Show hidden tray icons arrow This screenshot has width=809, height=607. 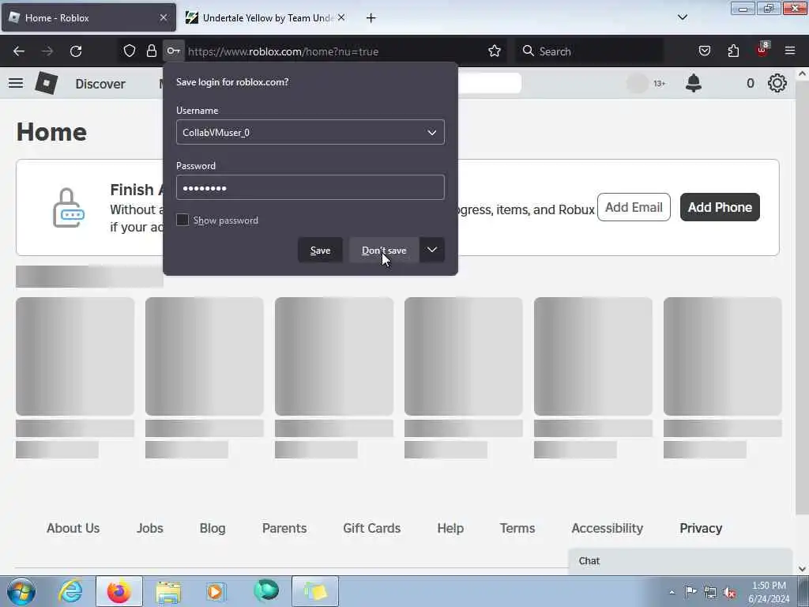point(672,593)
